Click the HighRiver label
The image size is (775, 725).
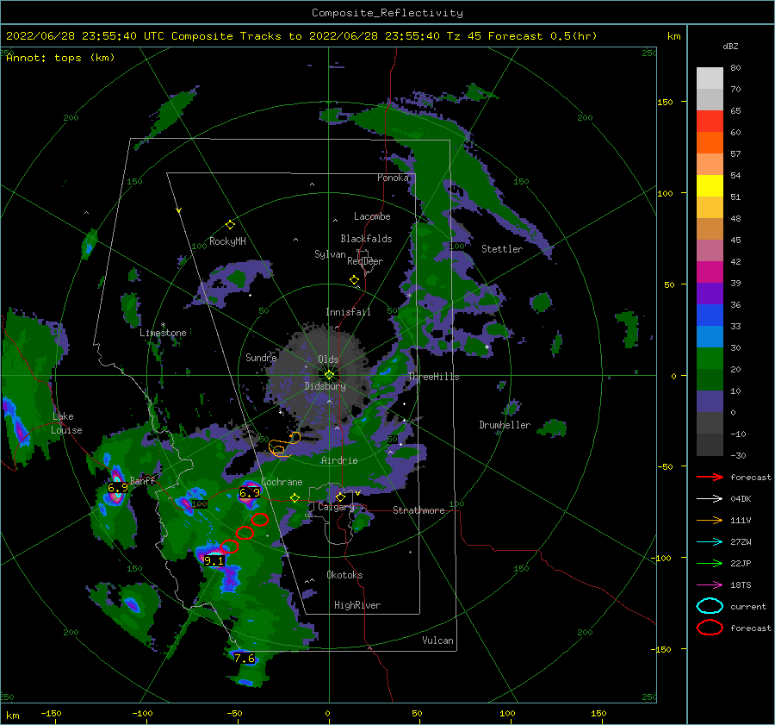(x=357, y=605)
